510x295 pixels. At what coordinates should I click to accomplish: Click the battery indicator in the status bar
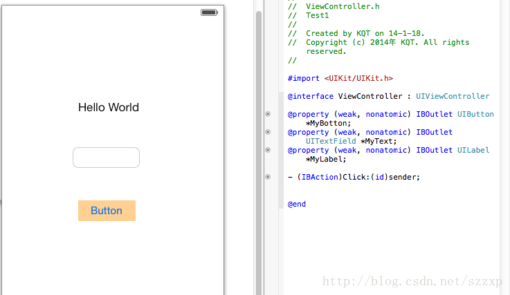tap(209, 12)
